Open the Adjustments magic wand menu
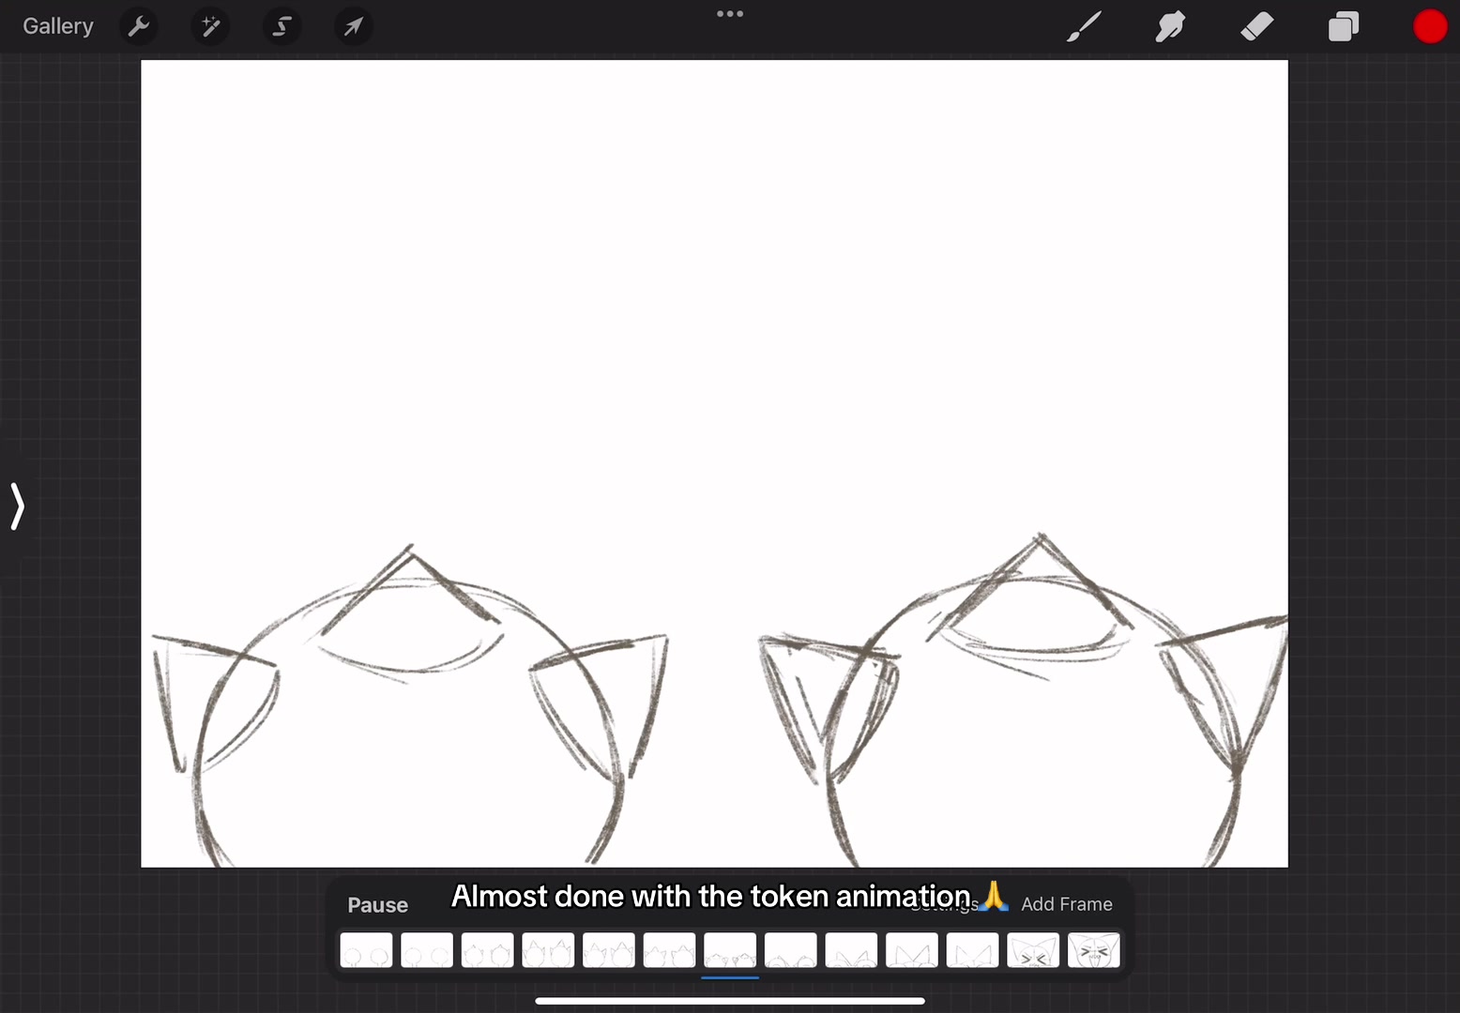 [x=210, y=26]
